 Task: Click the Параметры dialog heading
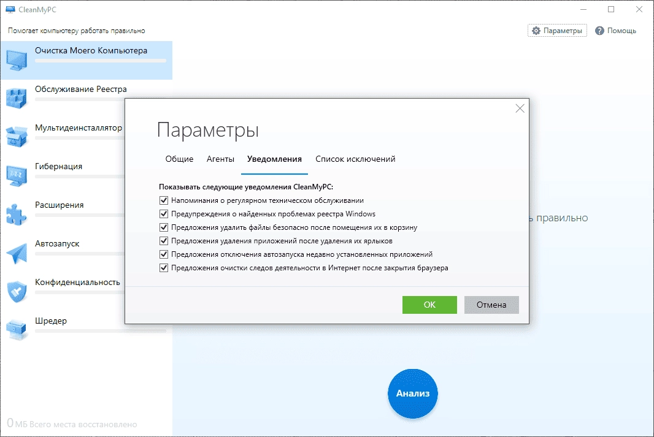point(208,129)
